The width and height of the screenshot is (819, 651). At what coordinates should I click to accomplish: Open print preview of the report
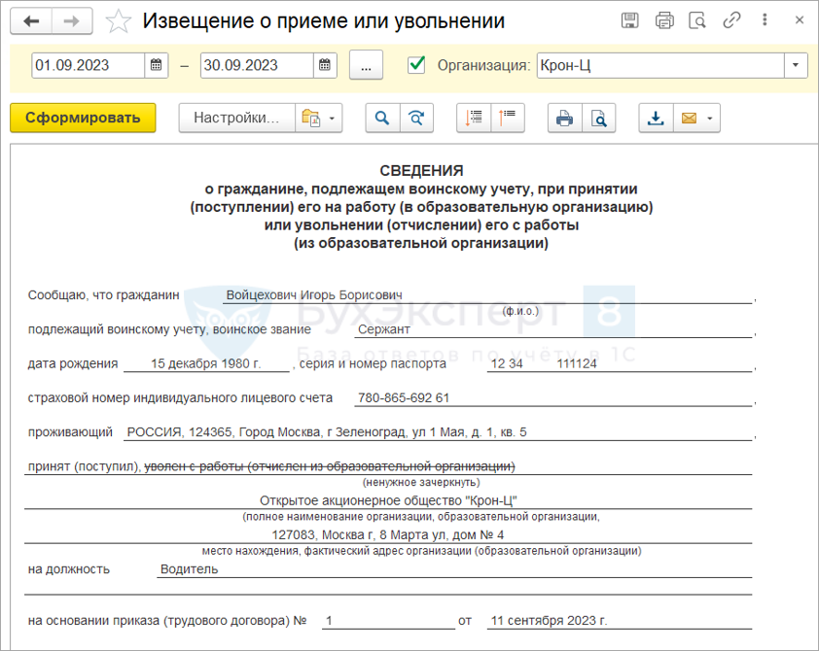click(x=599, y=118)
